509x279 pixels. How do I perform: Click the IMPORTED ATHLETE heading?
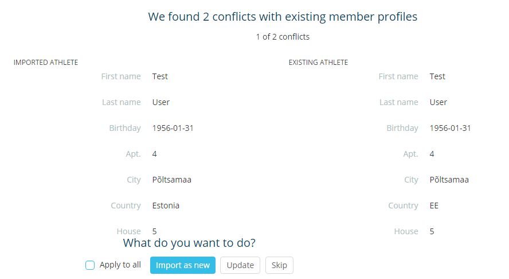tap(46, 63)
